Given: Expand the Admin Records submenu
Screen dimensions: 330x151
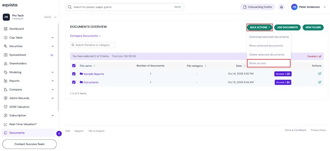Looking at the screenshot, I should click(52, 98).
